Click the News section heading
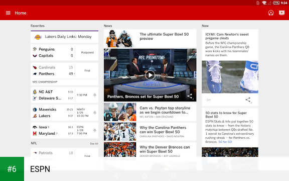The width and height of the screenshot is (289, 181). (x=108, y=26)
